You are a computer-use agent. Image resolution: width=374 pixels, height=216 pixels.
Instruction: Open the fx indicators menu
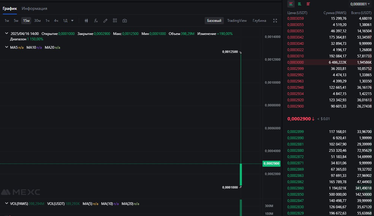(x=96, y=21)
